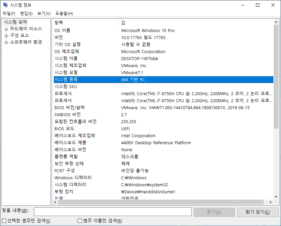Click the UEFI value
This screenshot has height=226, width=281.
(125, 129)
